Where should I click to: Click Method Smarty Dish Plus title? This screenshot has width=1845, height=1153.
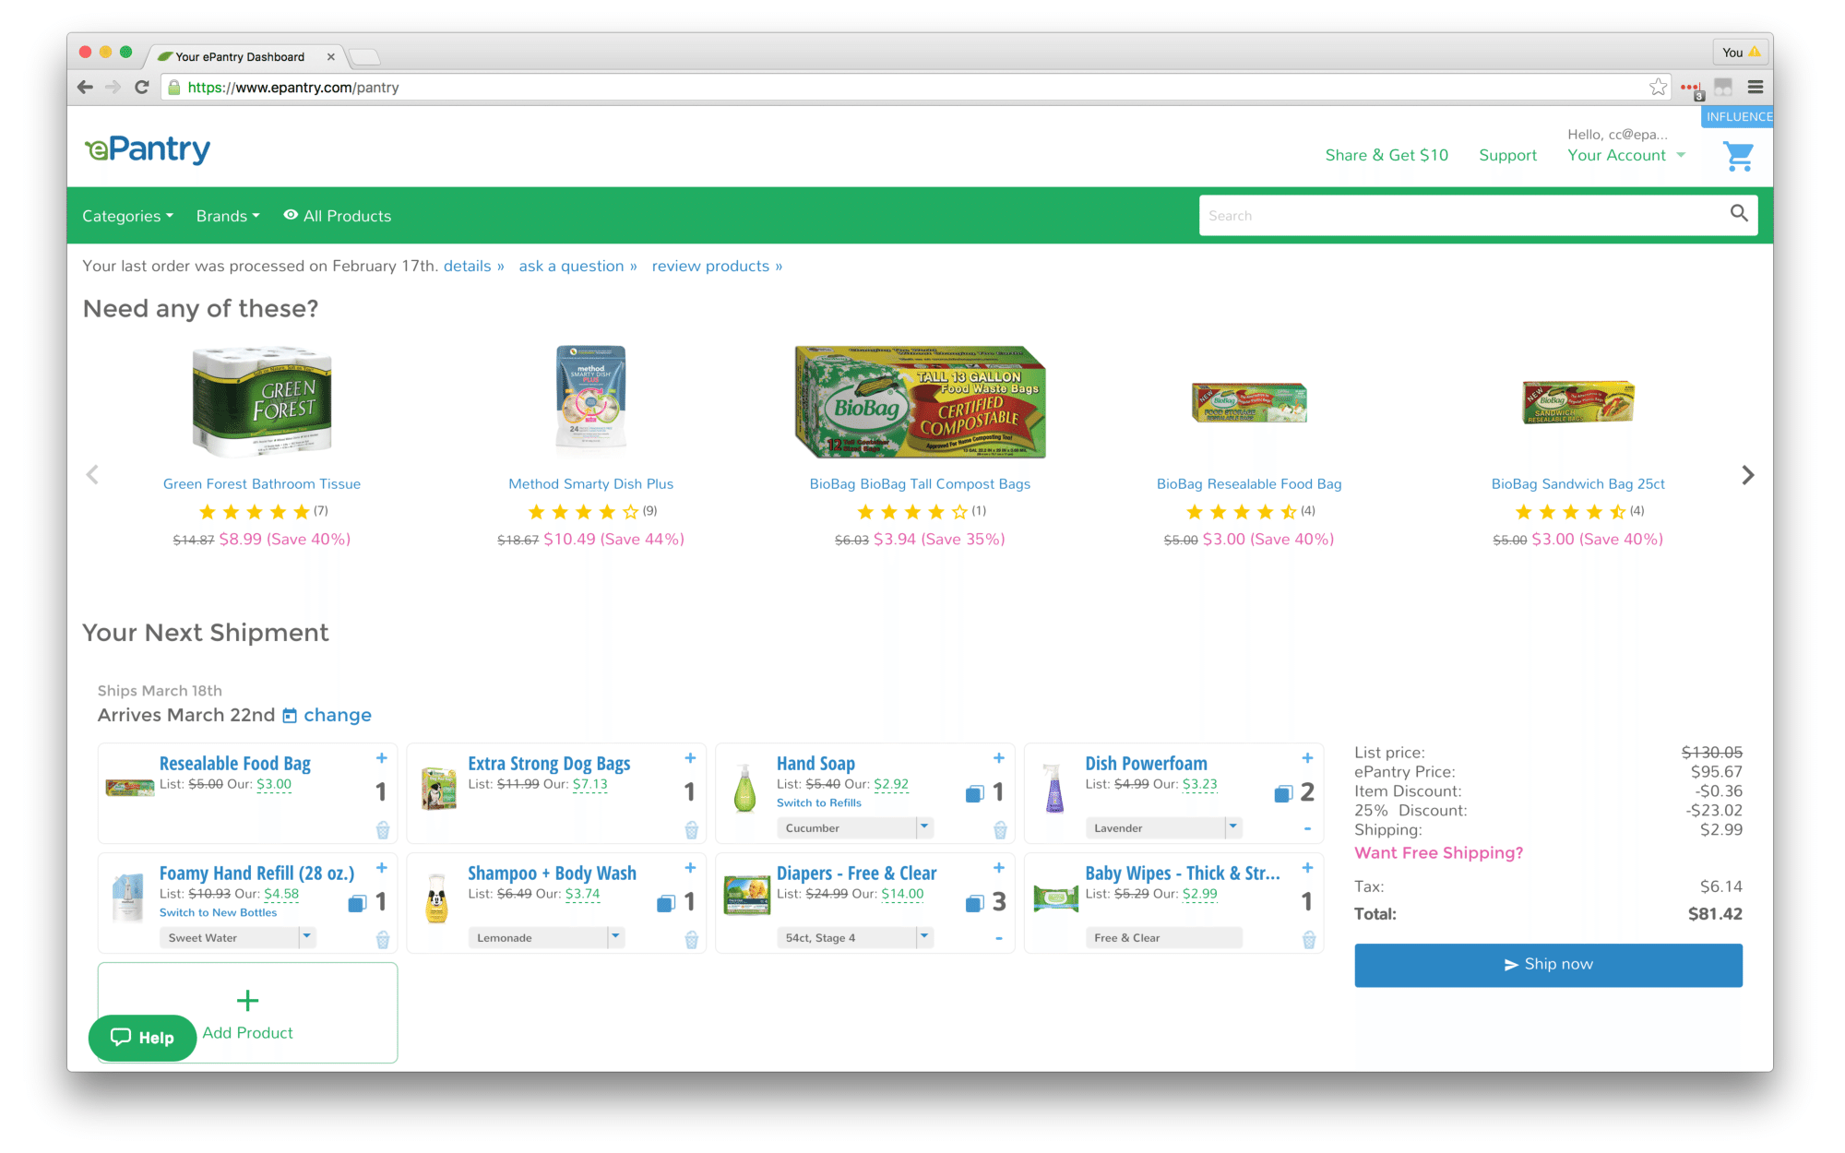590,484
